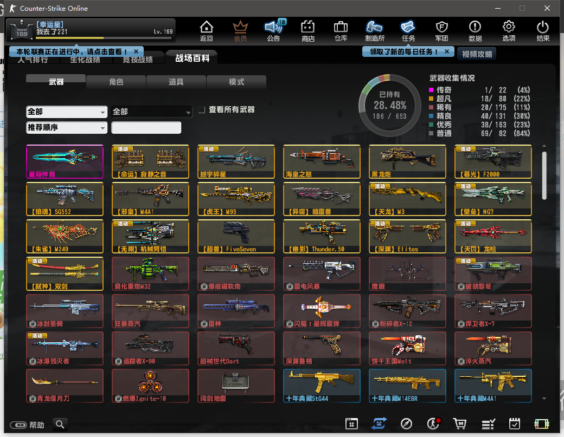564x437 pixels.
Task: Click the weapon list scrollbar thumb
Action: tap(544, 175)
